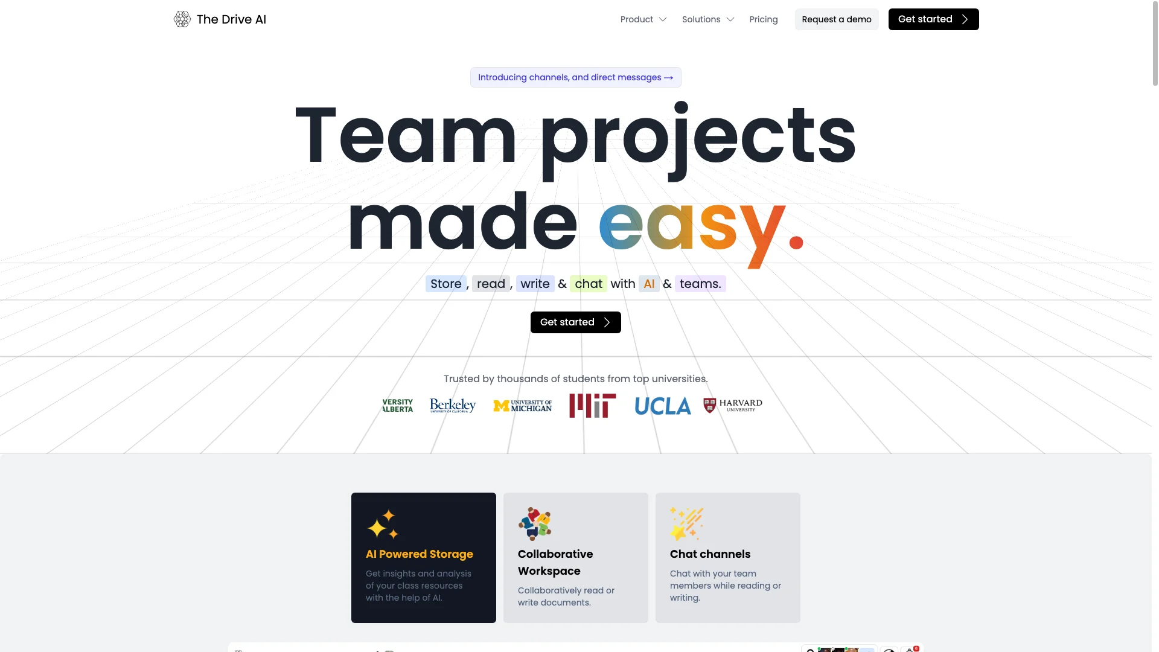This screenshot has width=1159, height=652.
Task: Click the Collaborative Workspace icon
Action: [x=534, y=523]
